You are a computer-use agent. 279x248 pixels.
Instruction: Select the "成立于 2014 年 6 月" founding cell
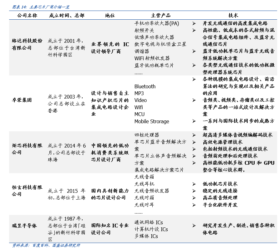pyautogui.click(x=67, y=153)
